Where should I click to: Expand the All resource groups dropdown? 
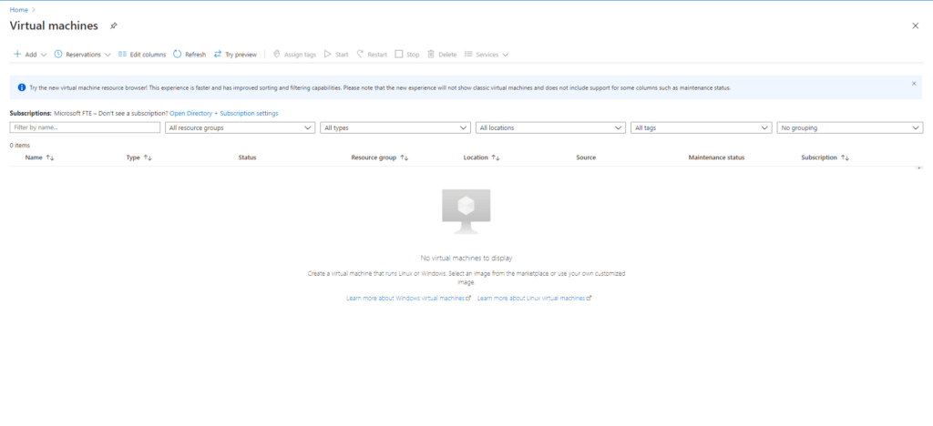pyautogui.click(x=241, y=128)
